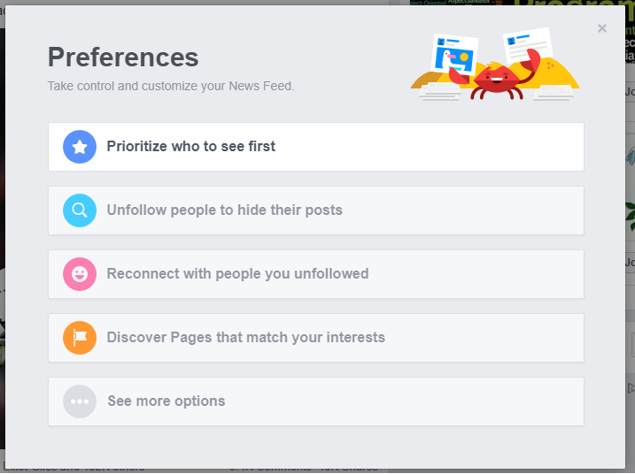Screen dimensions: 635x474
Task: Click the yellow sand mound in the illustration
Action: 561,75
